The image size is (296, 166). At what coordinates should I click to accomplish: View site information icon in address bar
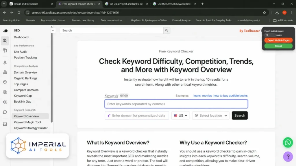tap(27, 13)
